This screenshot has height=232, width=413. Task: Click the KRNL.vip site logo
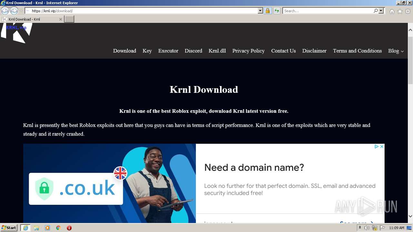16,33
